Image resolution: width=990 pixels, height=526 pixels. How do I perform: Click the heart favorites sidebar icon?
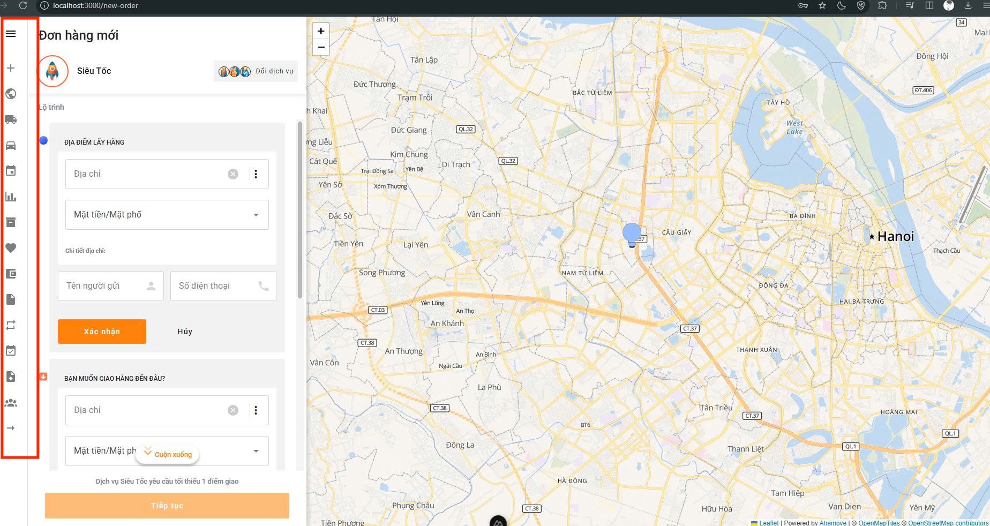click(x=11, y=248)
